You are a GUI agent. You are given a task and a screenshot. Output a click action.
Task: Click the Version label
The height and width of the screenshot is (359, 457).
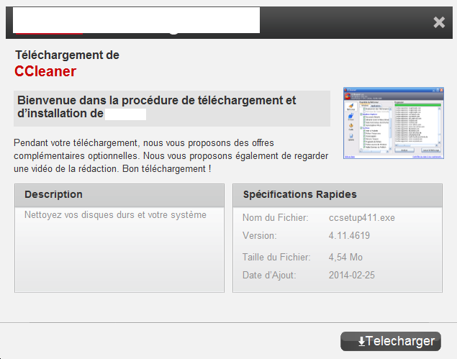pyautogui.click(x=259, y=235)
